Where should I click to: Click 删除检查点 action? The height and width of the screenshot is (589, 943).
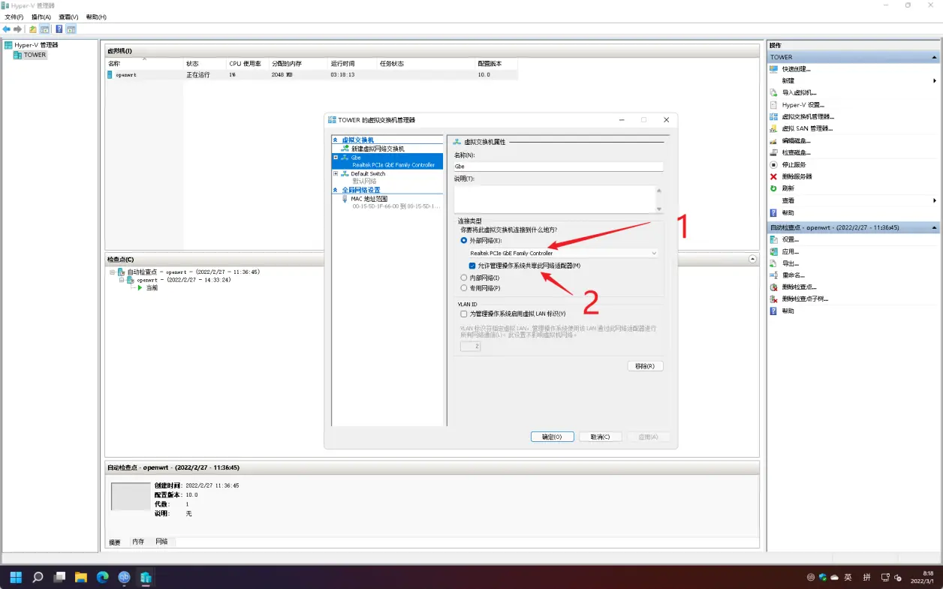[799, 287]
